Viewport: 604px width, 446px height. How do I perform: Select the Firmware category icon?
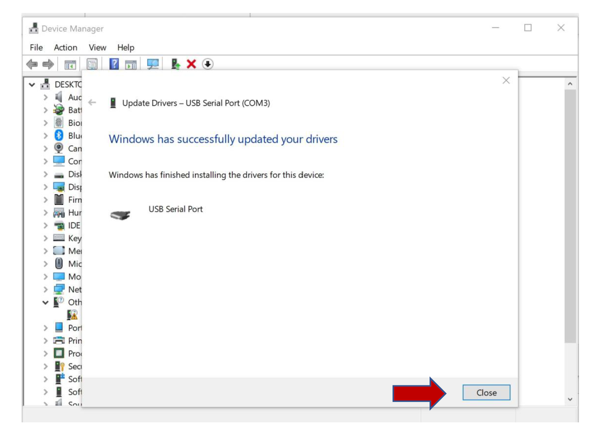[59, 199]
